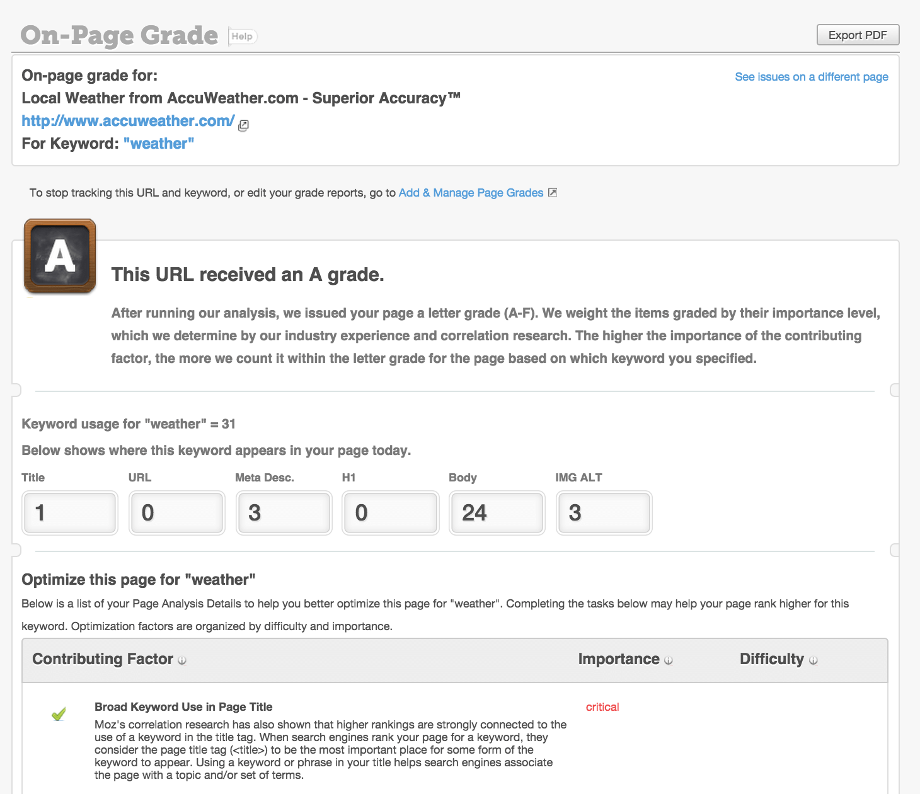The width and height of the screenshot is (920, 794).
Task: Open external link icon next to accuweather URL
Action: [243, 125]
